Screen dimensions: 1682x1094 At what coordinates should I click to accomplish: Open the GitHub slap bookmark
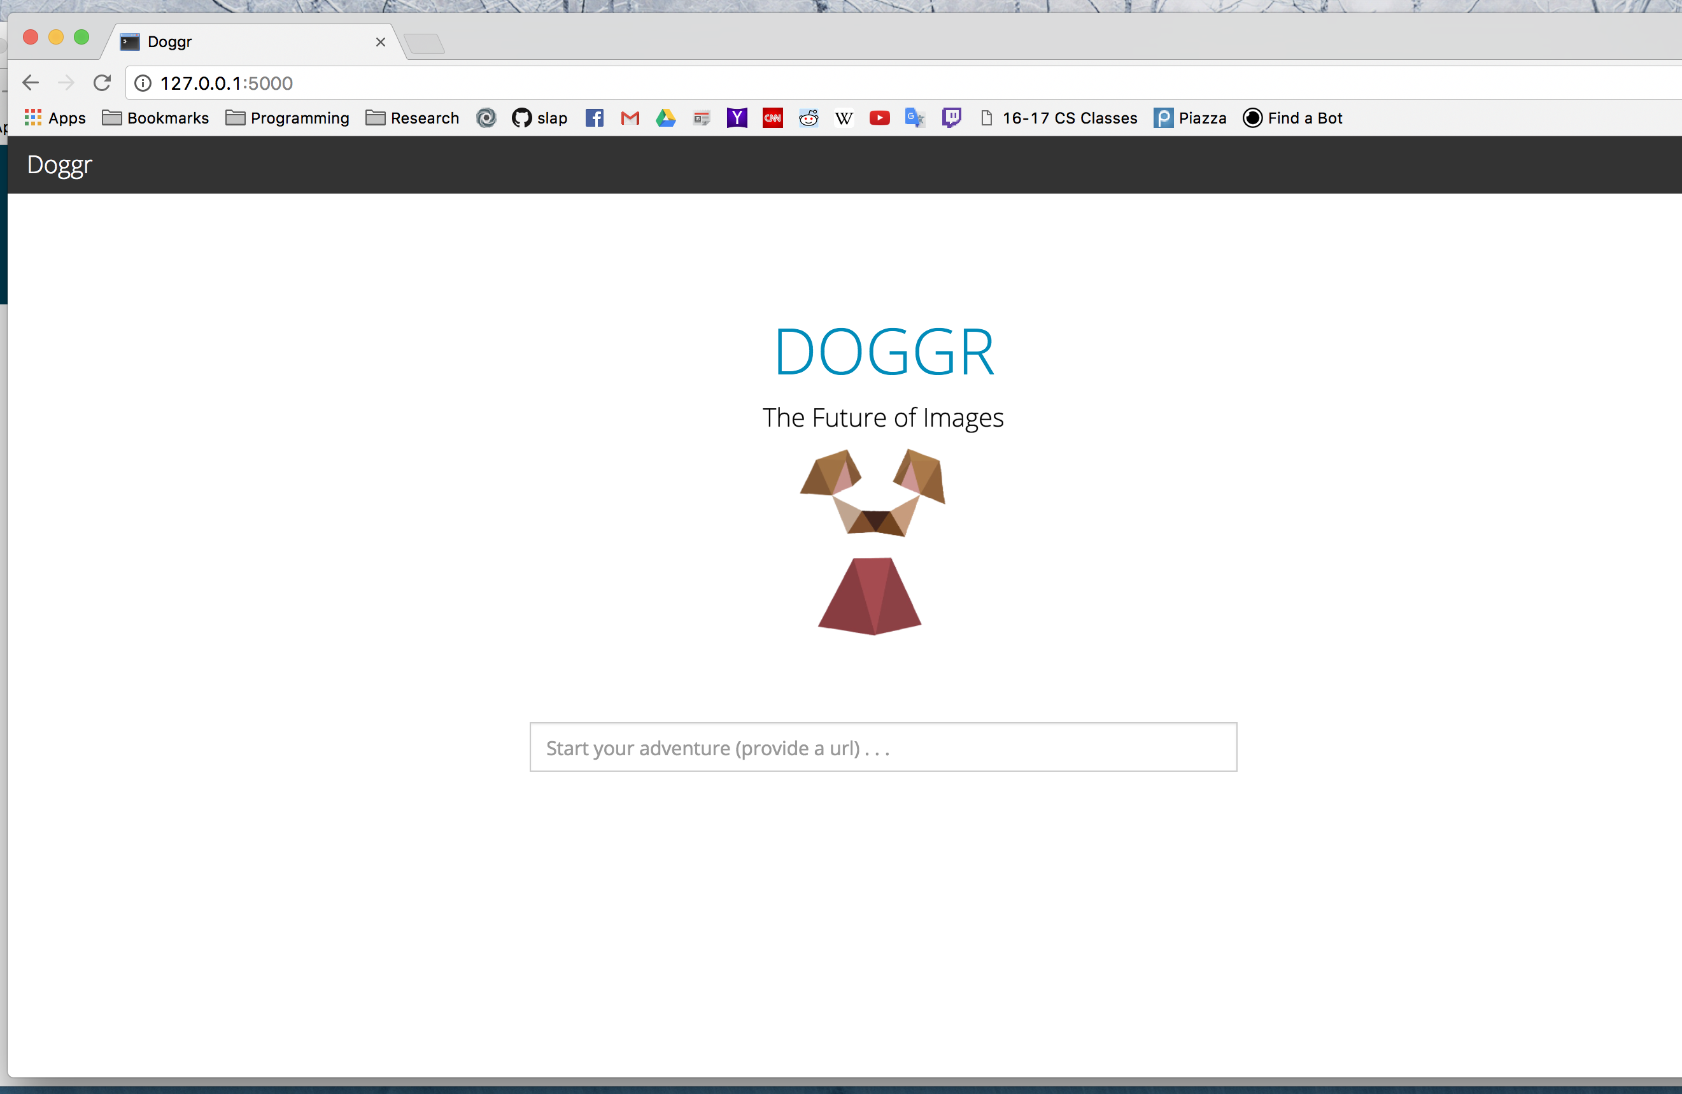point(539,118)
